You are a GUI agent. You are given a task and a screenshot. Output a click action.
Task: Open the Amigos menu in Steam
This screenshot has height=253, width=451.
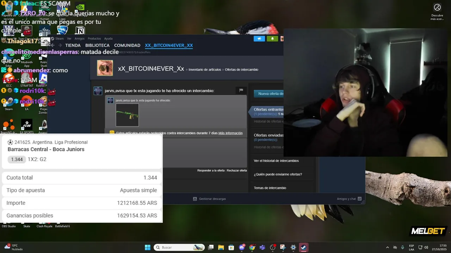(80, 39)
